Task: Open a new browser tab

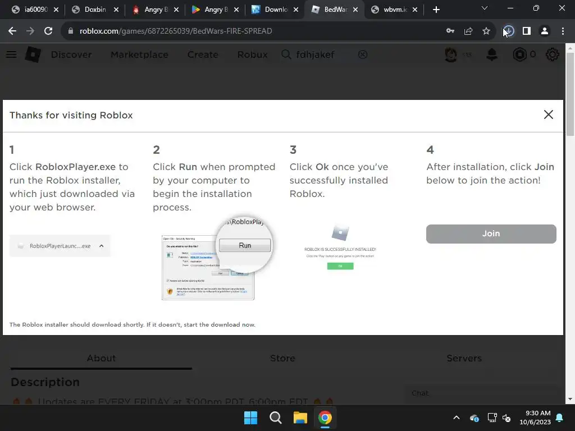Action: [436, 10]
